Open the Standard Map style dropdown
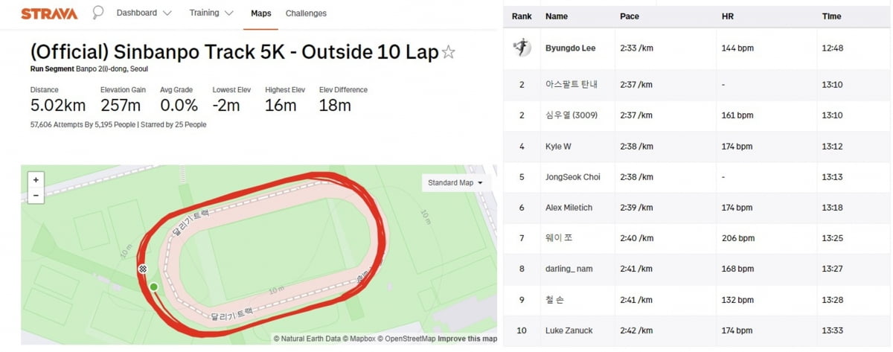The height and width of the screenshot is (352, 893). coord(455,182)
